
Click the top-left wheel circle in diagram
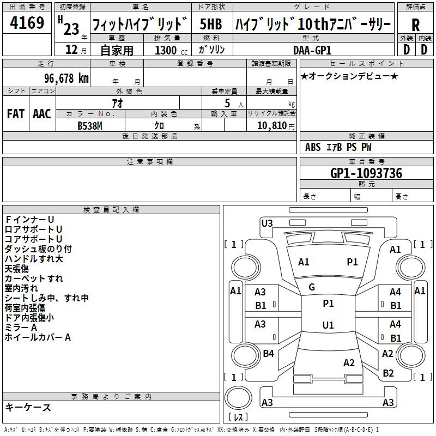pyautogui.click(x=243, y=266)
